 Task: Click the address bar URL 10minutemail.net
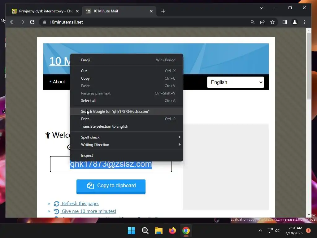[x=66, y=22]
